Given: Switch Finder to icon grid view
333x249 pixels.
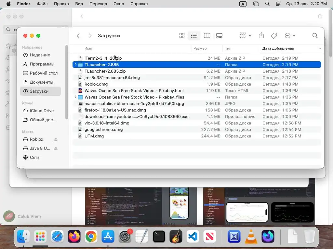Looking at the screenshot, I should click(182, 36).
